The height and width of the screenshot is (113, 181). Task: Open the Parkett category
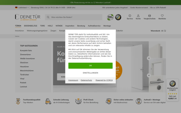(23, 83)
